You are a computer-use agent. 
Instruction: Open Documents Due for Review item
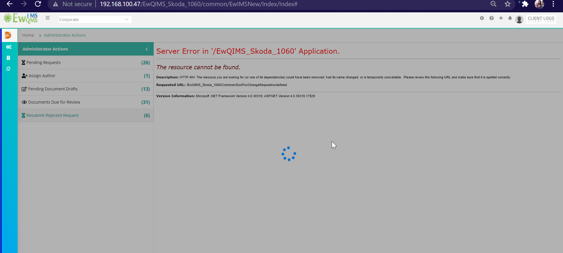pyautogui.click(x=86, y=102)
